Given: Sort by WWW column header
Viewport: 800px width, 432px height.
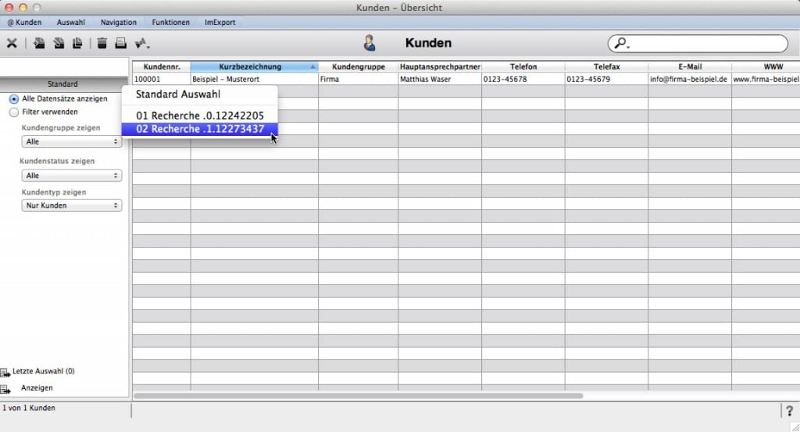Looking at the screenshot, I should pyautogui.click(x=766, y=67).
